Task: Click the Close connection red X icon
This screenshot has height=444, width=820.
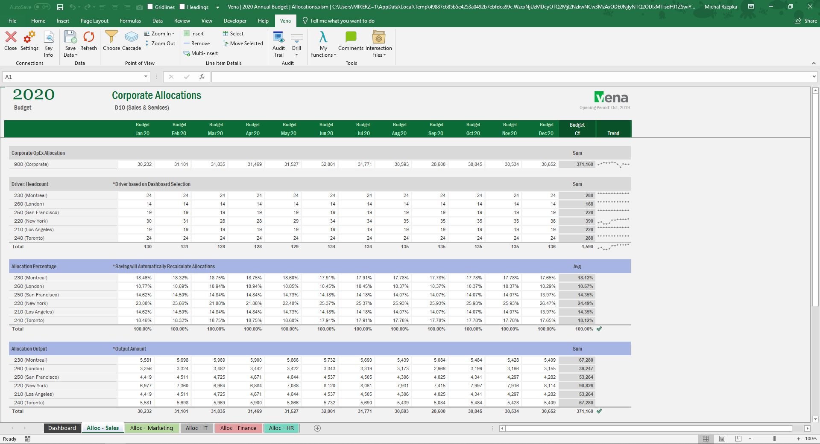Action: click(x=11, y=38)
